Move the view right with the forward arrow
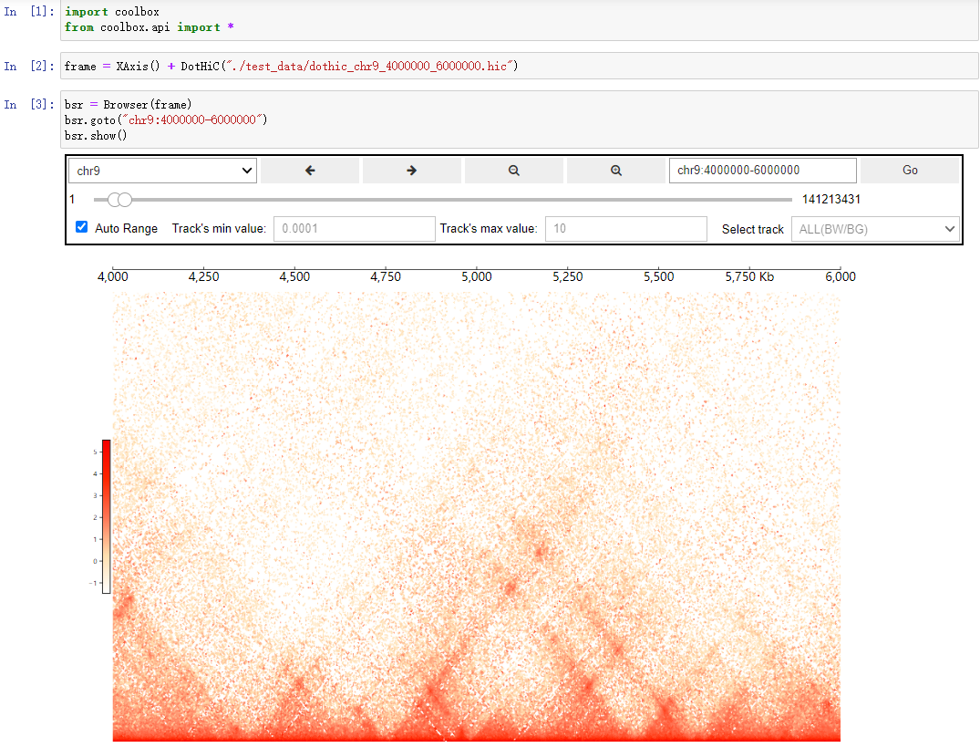 412,170
